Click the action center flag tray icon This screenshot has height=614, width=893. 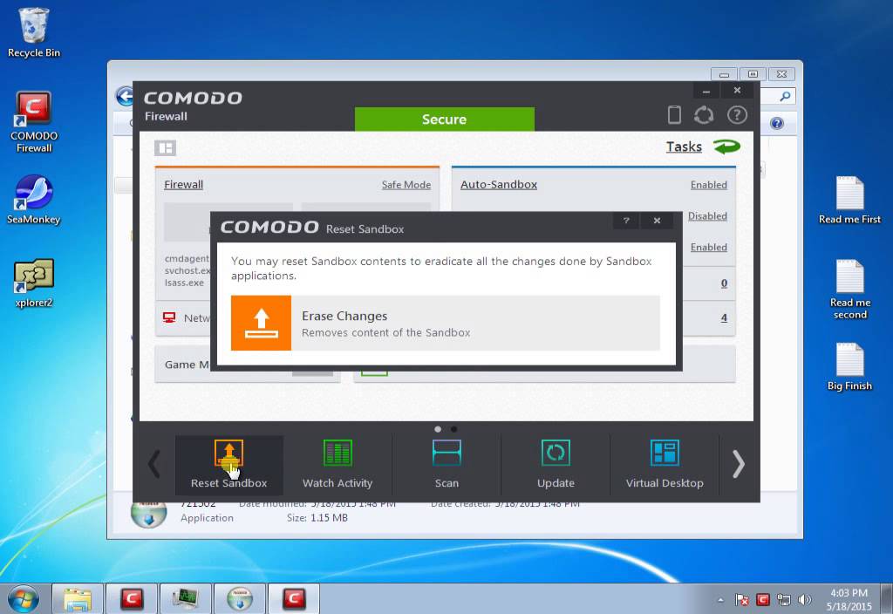coord(741,600)
